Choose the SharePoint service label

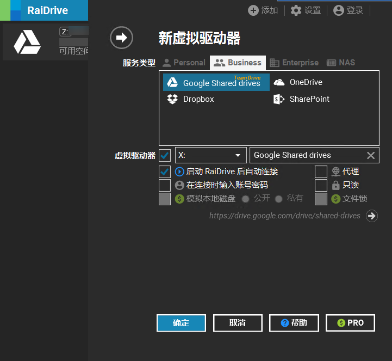coord(309,99)
